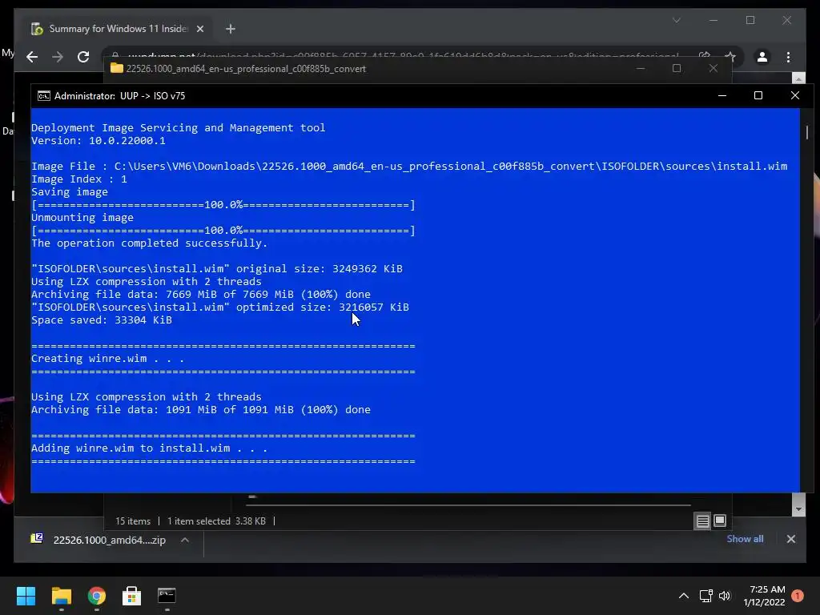Click the File Explorer horizontal scrollbar
The image size is (820, 615).
pos(468,505)
